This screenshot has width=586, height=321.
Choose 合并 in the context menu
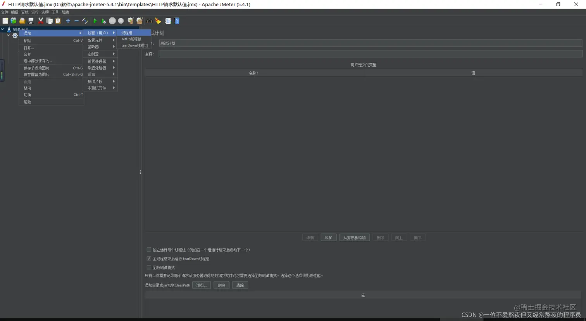(51, 55)
